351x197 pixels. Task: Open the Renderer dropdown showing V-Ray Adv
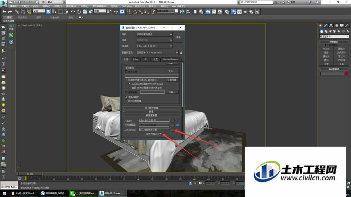tap(154, 46)
